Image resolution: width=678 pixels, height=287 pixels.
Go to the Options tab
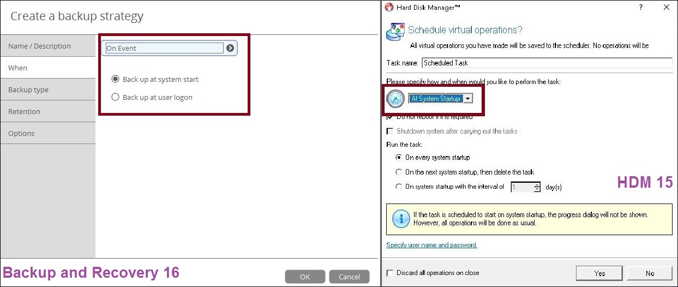[x=47, y=133]
